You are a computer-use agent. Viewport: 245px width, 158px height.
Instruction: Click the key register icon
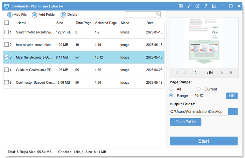[189, 6]
